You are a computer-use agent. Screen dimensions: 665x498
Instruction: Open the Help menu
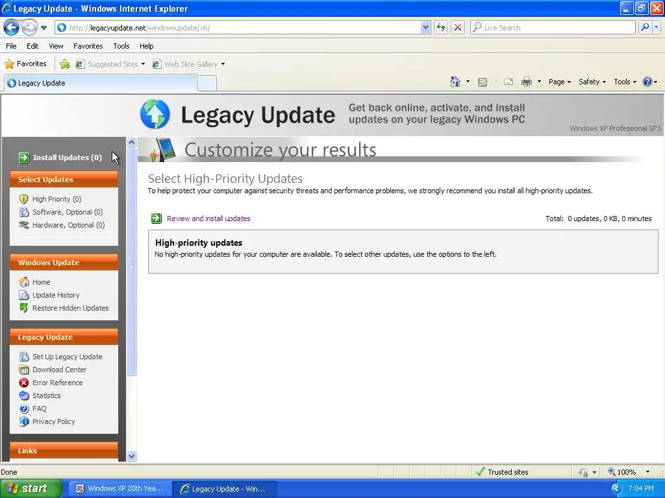[x=146, y=46]
